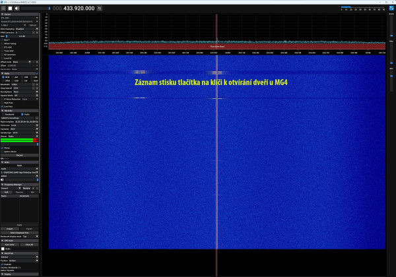This screenshot has width=396, height=277.
Task: Open the sample rate dropdown
Action: click(x=13, y=25)
